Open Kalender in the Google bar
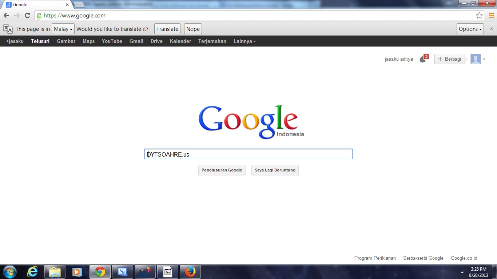 pos(180,41)
